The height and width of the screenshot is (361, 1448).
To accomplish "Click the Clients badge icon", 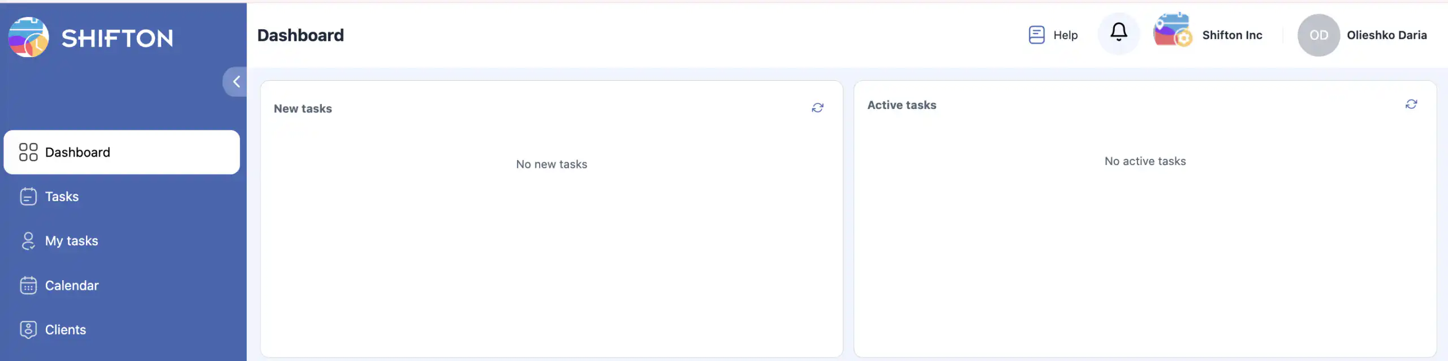I will click(x=28, y=330).
